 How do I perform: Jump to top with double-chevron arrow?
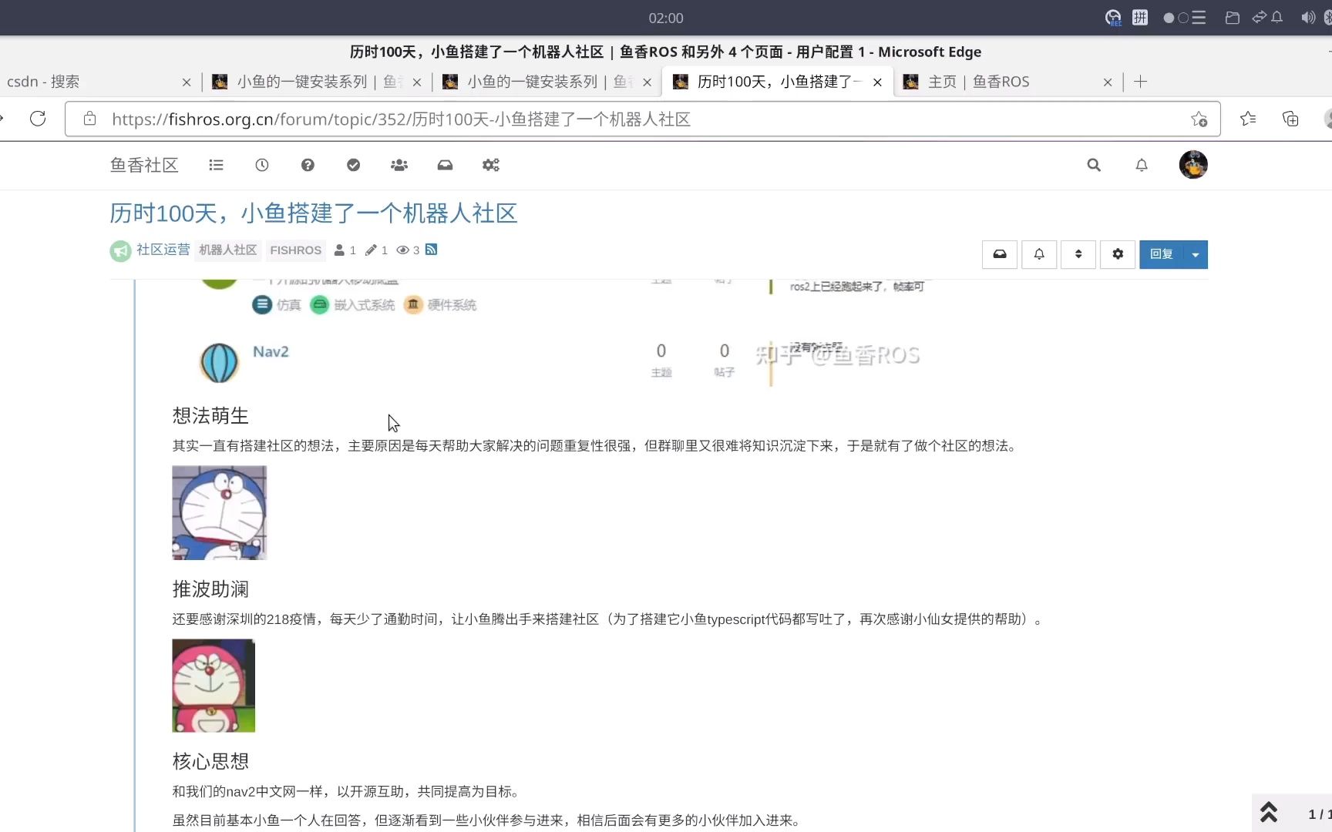tap(1269, 813)
